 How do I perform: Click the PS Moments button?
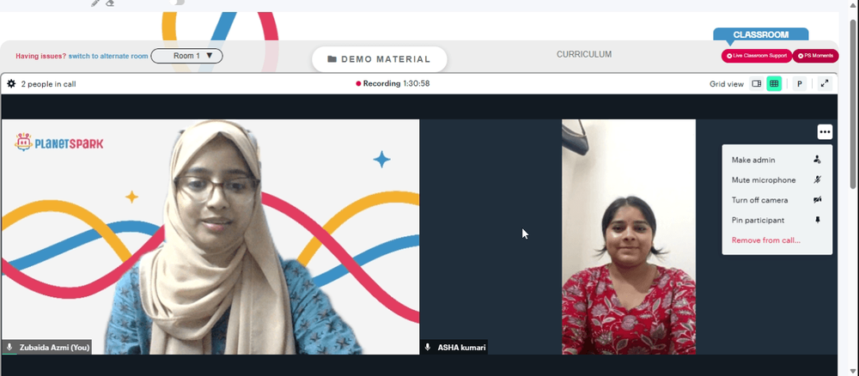pos(816,56)
